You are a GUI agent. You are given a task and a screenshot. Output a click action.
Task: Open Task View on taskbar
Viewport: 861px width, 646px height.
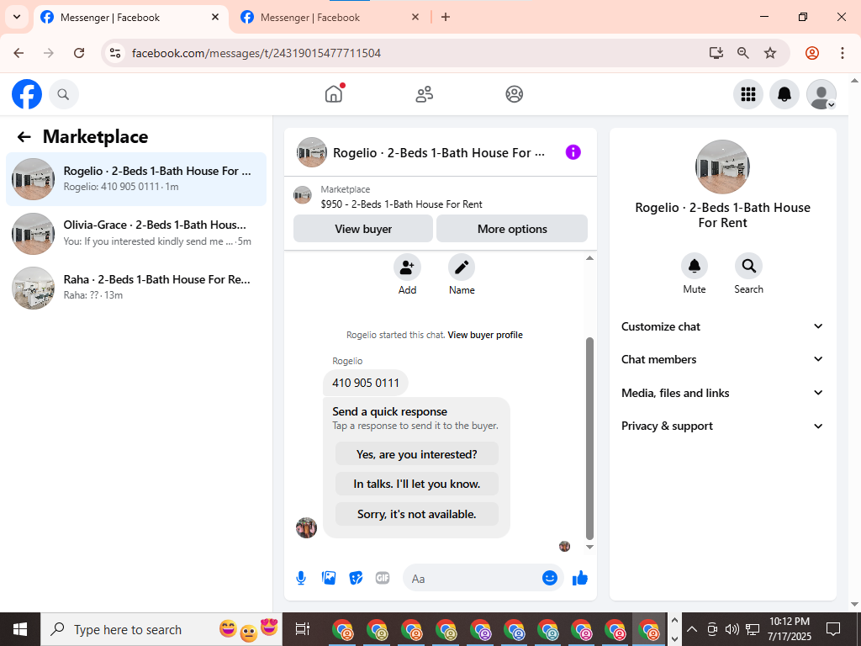tap(303, 629)
